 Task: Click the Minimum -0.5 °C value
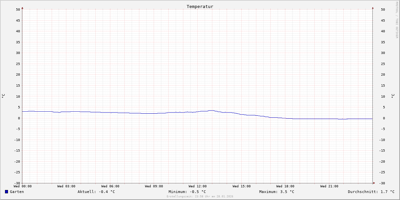[187, 192]
